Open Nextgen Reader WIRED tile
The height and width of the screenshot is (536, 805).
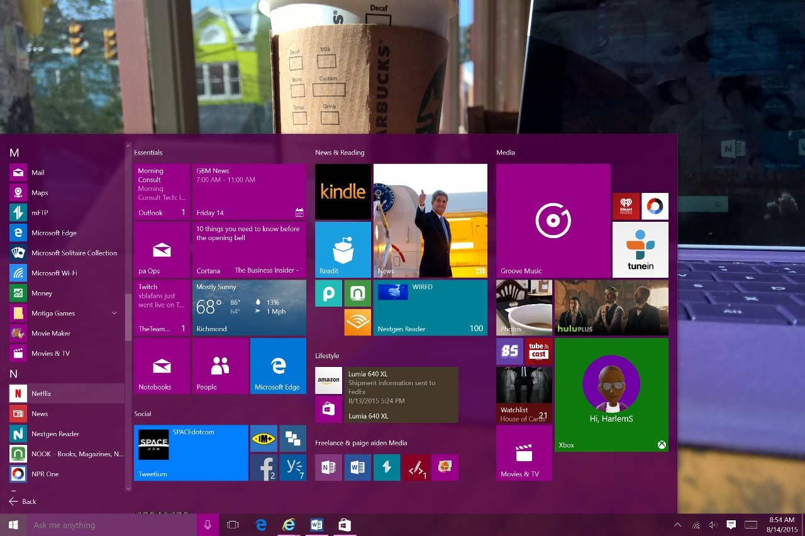click(430, 308)
